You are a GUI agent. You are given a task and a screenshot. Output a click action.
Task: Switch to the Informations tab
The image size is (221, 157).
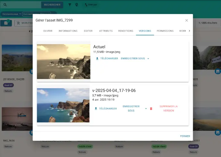coord(68,31)
